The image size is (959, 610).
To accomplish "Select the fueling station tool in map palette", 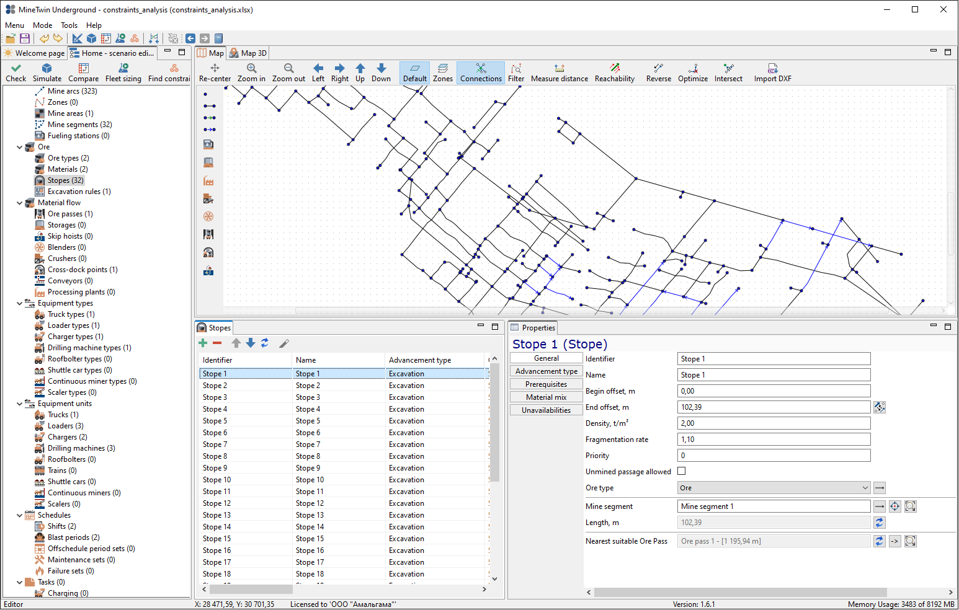I will (x=208, y=144).
